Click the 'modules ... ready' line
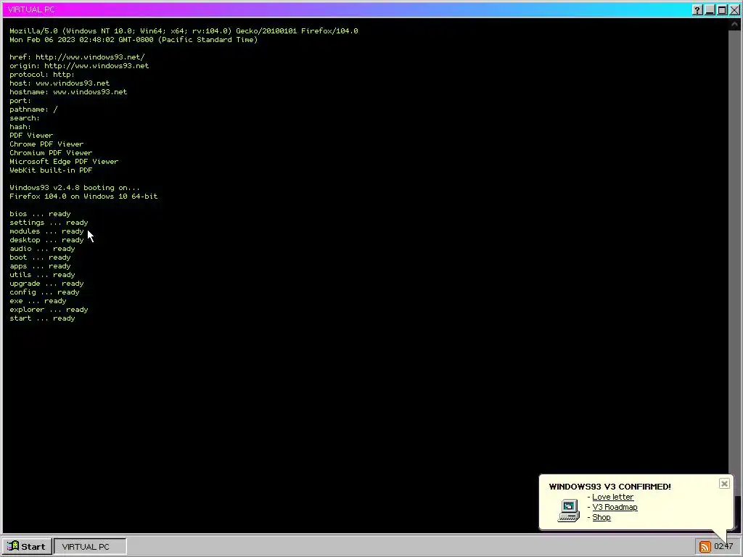The width and height of the screenshot is (743, 557). pyautogui.click(x=46, y=231)
